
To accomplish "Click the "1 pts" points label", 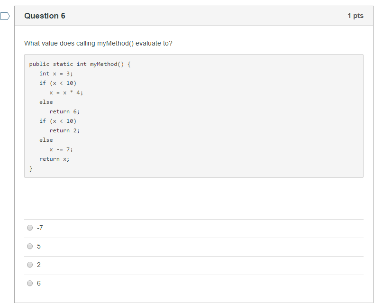I will (355, 16).
